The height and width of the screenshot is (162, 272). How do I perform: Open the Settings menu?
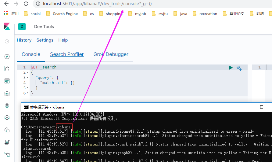click(45, 40)
